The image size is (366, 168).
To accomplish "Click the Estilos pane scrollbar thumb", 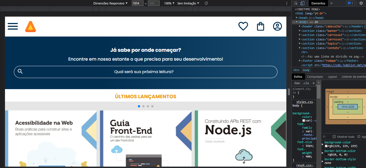I will (319, 92).
